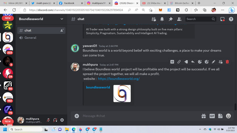This screenshot has height=133, width=237.
Task: Edit the message with pencil icon
Action: [213, 62]
